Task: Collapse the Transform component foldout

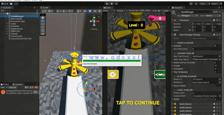Action: pyautogui.click(x=172, y=20)
